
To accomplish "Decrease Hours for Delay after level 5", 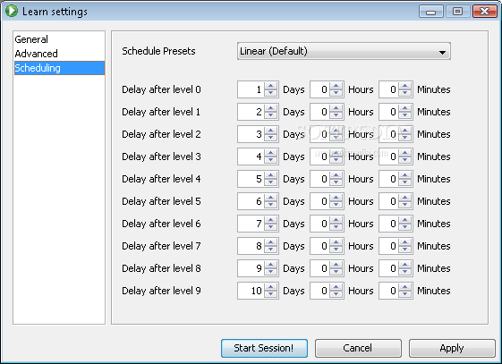I will pyautogui.click(x=336, y=205).
